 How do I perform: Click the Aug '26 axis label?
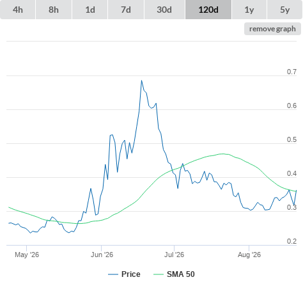coord(249,255)
